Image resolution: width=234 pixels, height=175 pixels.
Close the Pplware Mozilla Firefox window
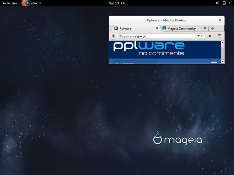click(x=220, y=20)
